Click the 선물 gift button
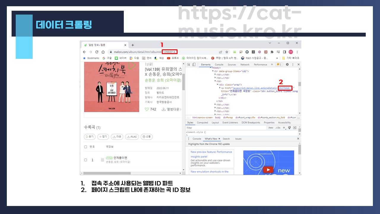Viewport: 380px width, 214px height. 147,137
